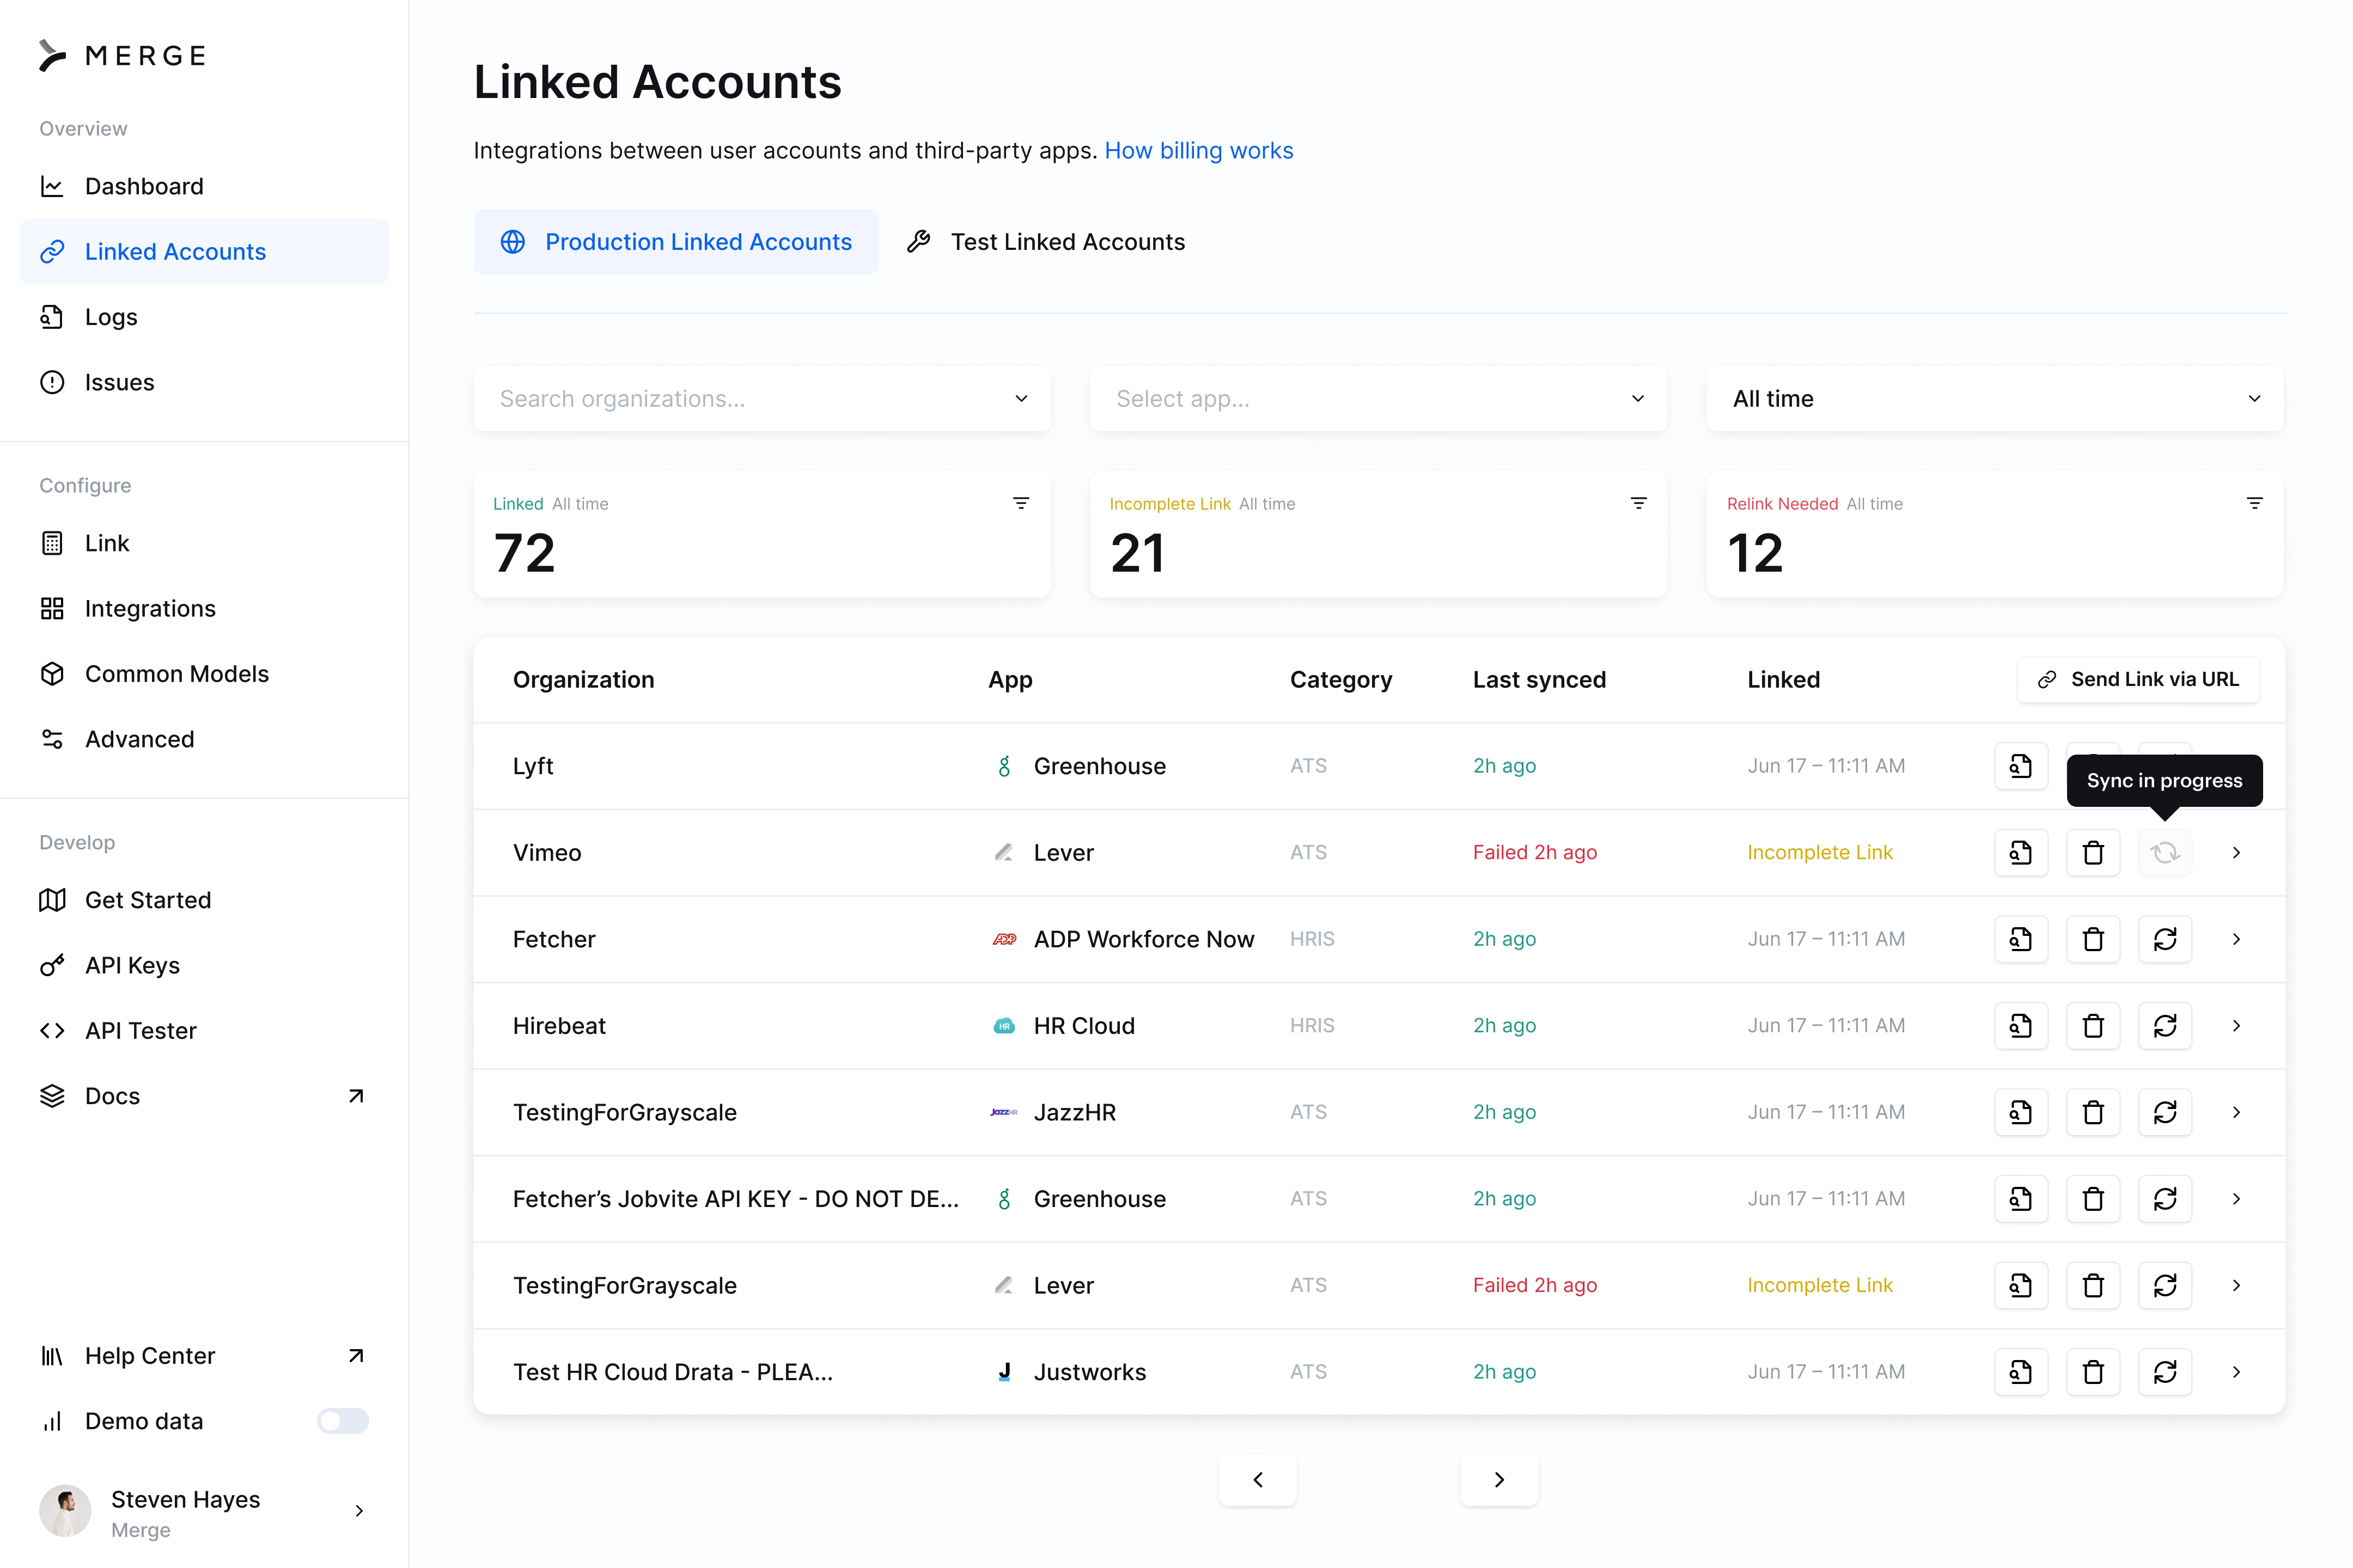The height and width of the screenshot is (1568, 2353).
Task: Switch to Test Linked Accounts tab
Action: click(1045, 242)
